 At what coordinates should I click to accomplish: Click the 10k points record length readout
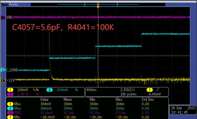[x=128, y=94]
